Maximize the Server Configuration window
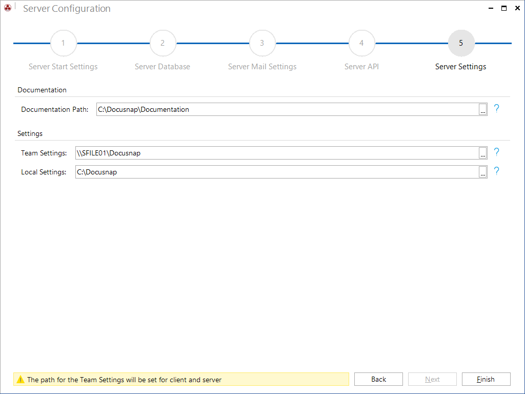Viewport: 525px width, 394px height. pyautogui.click(x=504, y=8)
